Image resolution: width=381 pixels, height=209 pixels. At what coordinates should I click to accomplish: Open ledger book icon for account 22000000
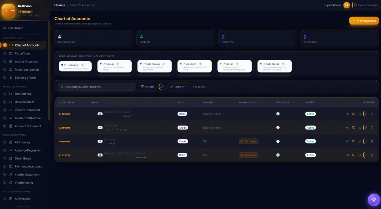pyautogui.click(x=354, y=128)
